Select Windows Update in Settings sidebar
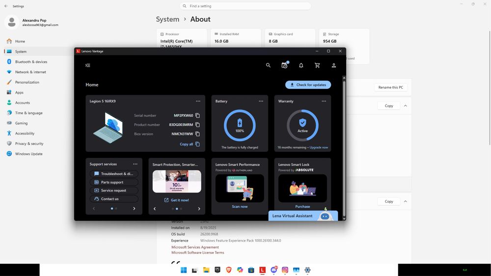 click(28, 154)
